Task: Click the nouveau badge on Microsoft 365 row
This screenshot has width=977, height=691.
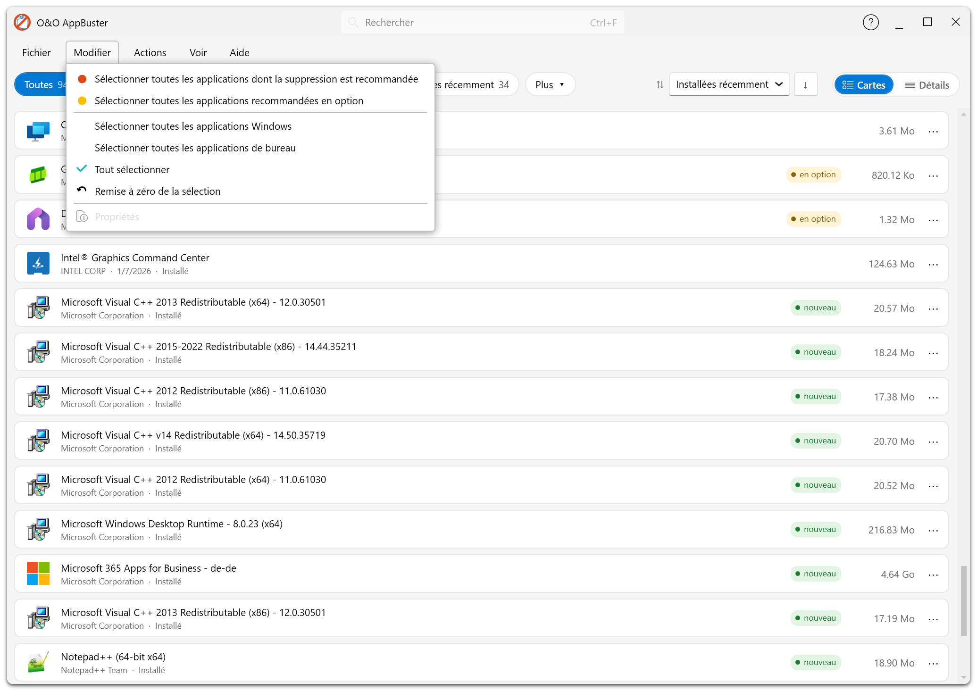Action: (x=816, y=574)
